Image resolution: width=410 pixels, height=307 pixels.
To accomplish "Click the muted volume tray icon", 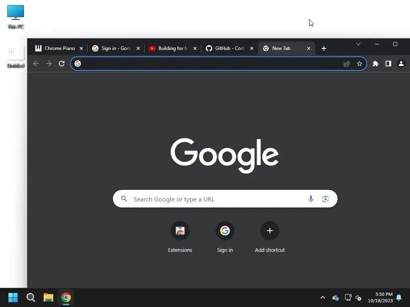I will coord(358,297).
